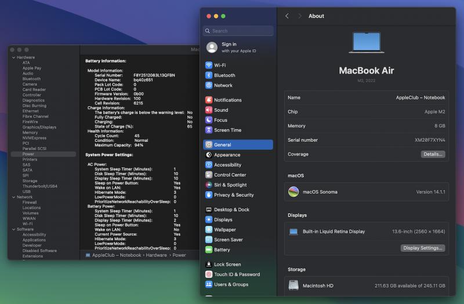Open the Wi-Fi settings icon
464x304 pixels.
coord(209,65)
